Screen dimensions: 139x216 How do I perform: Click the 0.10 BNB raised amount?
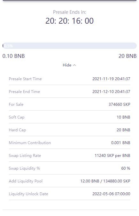13,56
